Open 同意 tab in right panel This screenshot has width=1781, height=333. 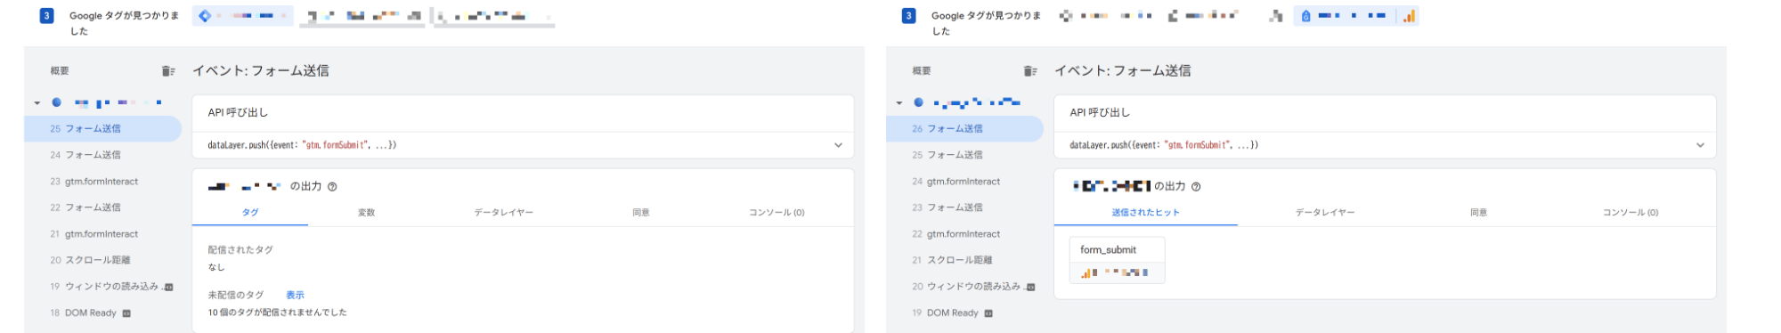tap(1478, 213)
